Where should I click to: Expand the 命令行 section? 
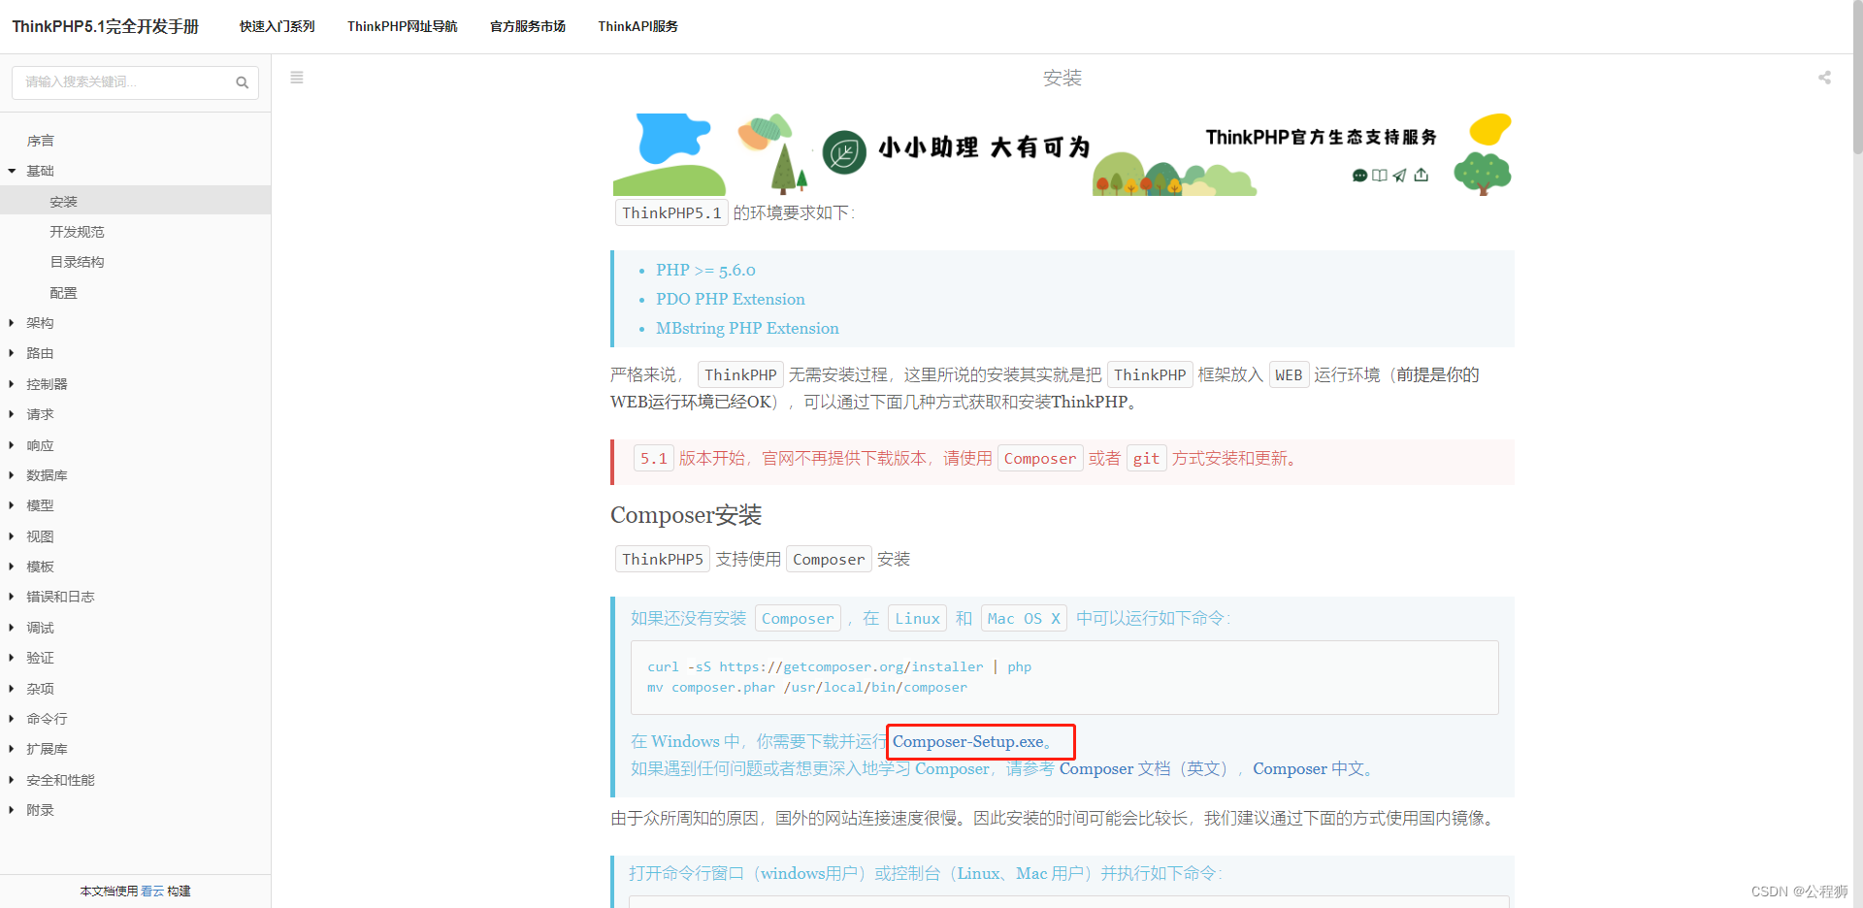(x=12, y=719)
